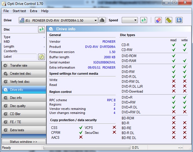Click the Drive info header disc icon
The image size is (193, 152).
pos(51,29)
